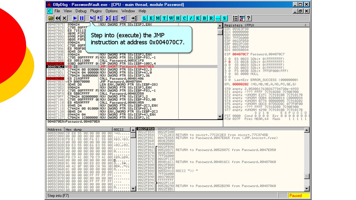This screenshot has height=200, width=356.
Task: Open the View menu
Action: point(68,11)
